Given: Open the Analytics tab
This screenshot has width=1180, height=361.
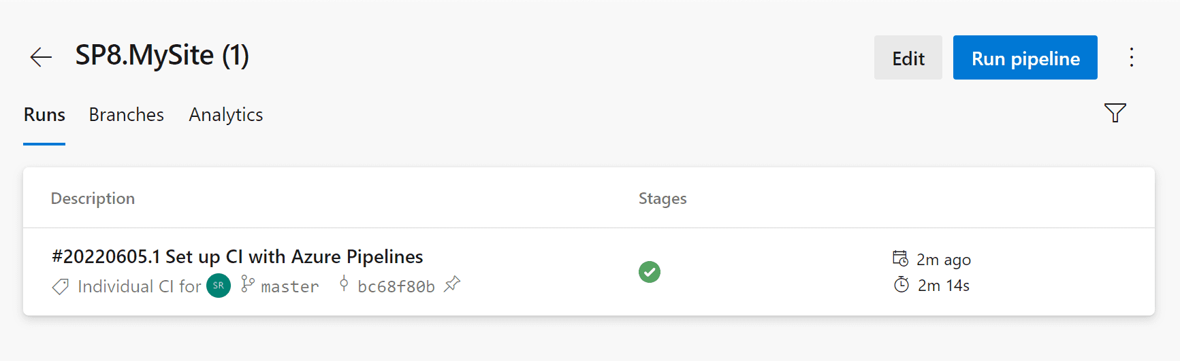Looking at the screenshot, I should pos(226,115).
